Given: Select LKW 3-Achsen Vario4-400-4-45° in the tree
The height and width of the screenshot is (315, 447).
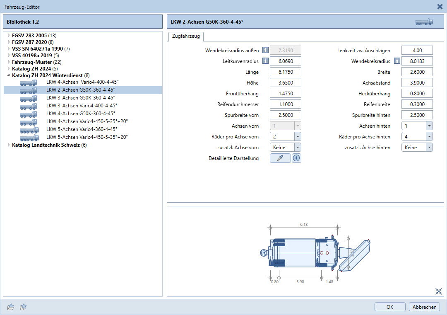Looking at the screenshot, I should pos(82,105).
